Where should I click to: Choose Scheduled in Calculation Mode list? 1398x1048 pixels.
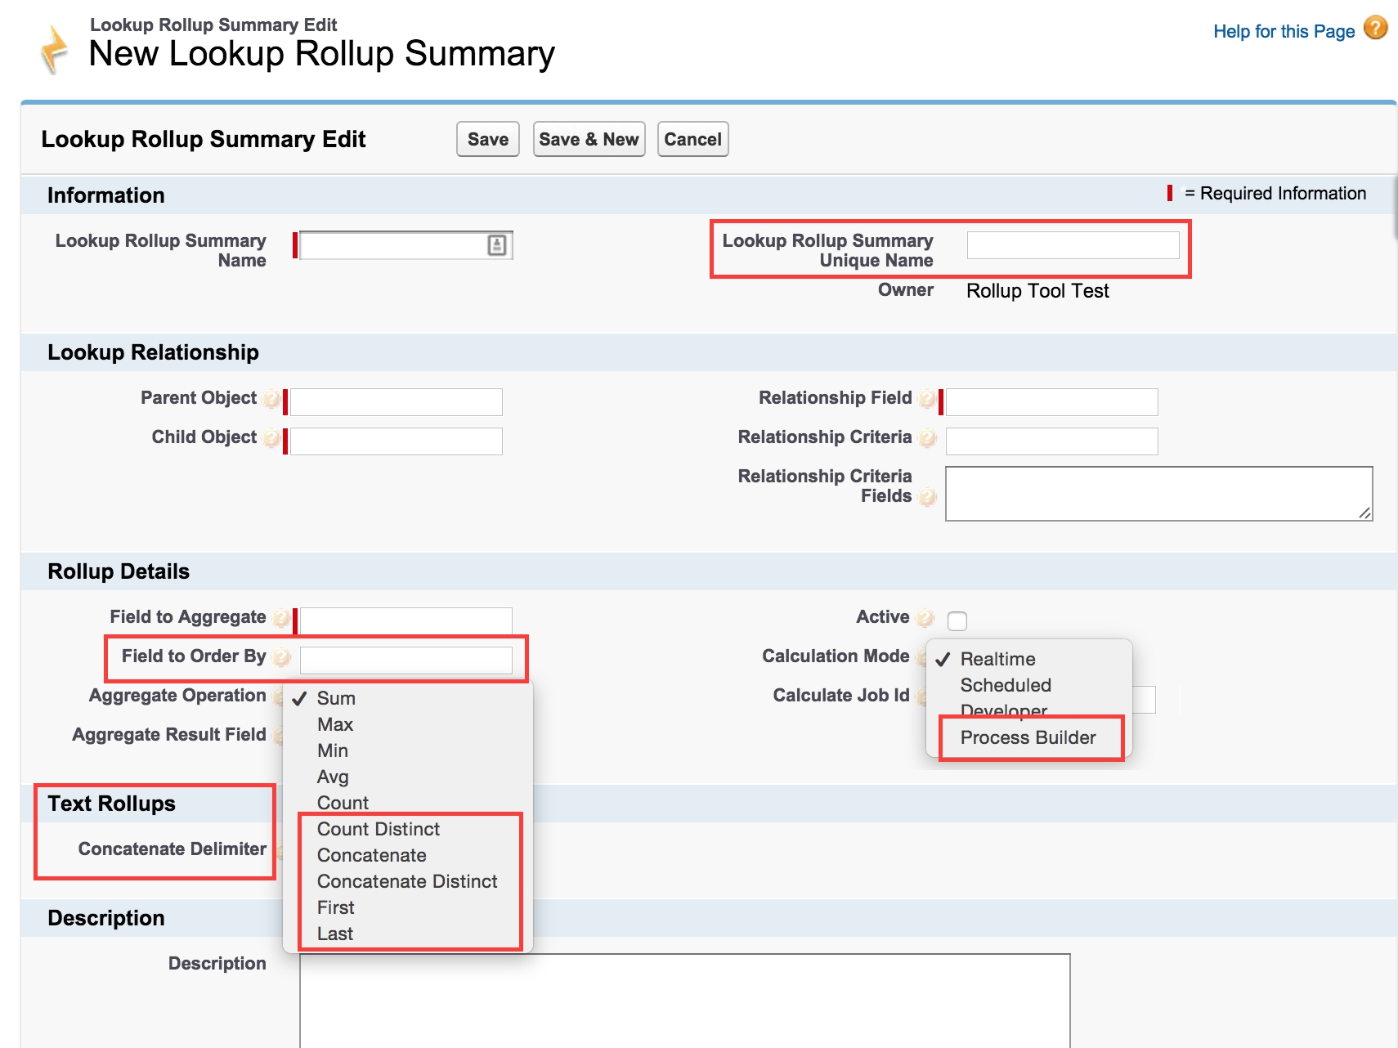(1006, 685)
